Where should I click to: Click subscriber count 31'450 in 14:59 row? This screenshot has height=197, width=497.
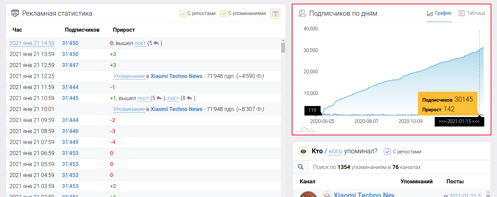tap(70, 43)
